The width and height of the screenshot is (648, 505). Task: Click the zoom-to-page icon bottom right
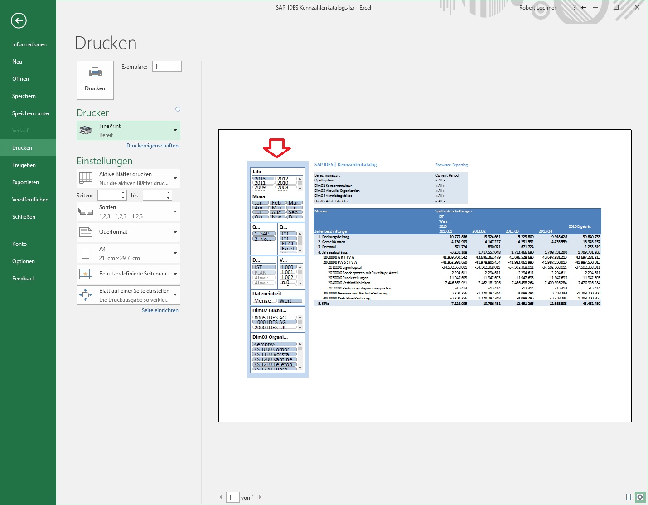pos(640,497)
